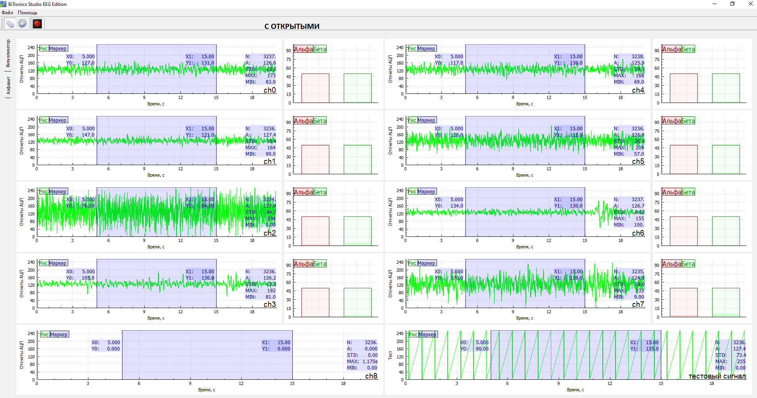Open settings with the gear icon
The height and width of the screenshot is (398, 757).
tap(22, 24)
